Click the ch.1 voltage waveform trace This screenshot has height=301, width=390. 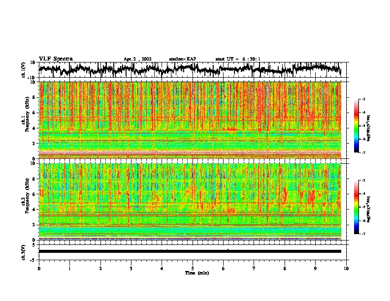(190, 69)
